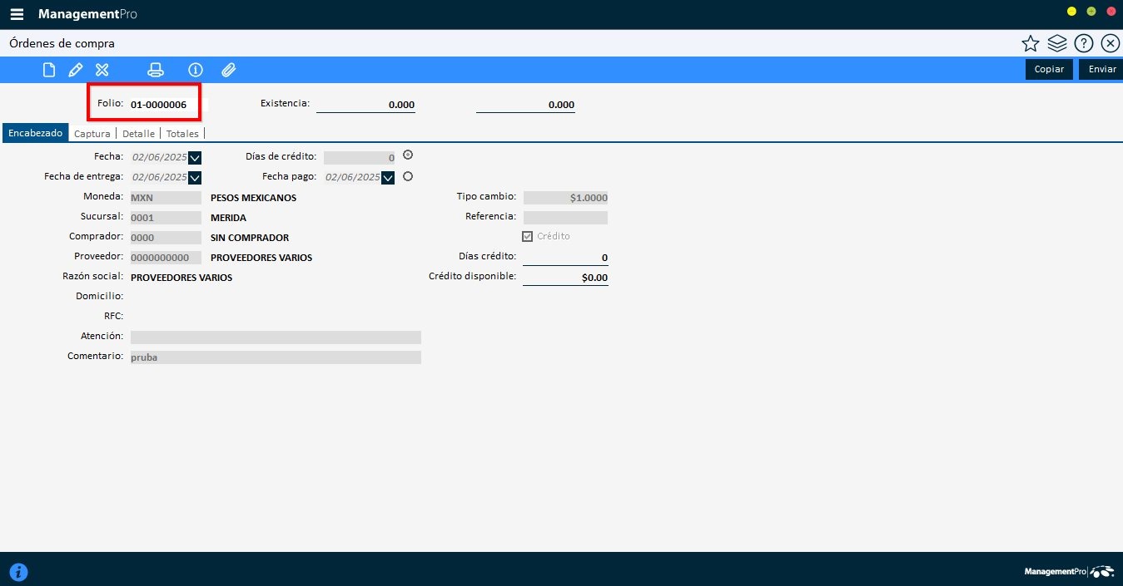Mark window as favorite with star

(1031, 44)
